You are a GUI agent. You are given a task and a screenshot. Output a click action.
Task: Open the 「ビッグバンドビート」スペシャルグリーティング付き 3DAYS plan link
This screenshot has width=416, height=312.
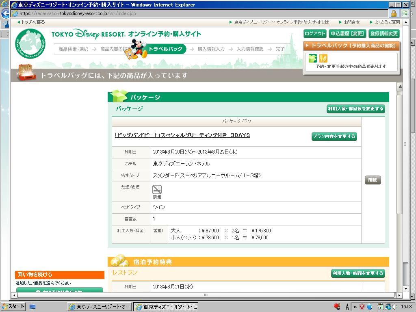coord(182,135)
